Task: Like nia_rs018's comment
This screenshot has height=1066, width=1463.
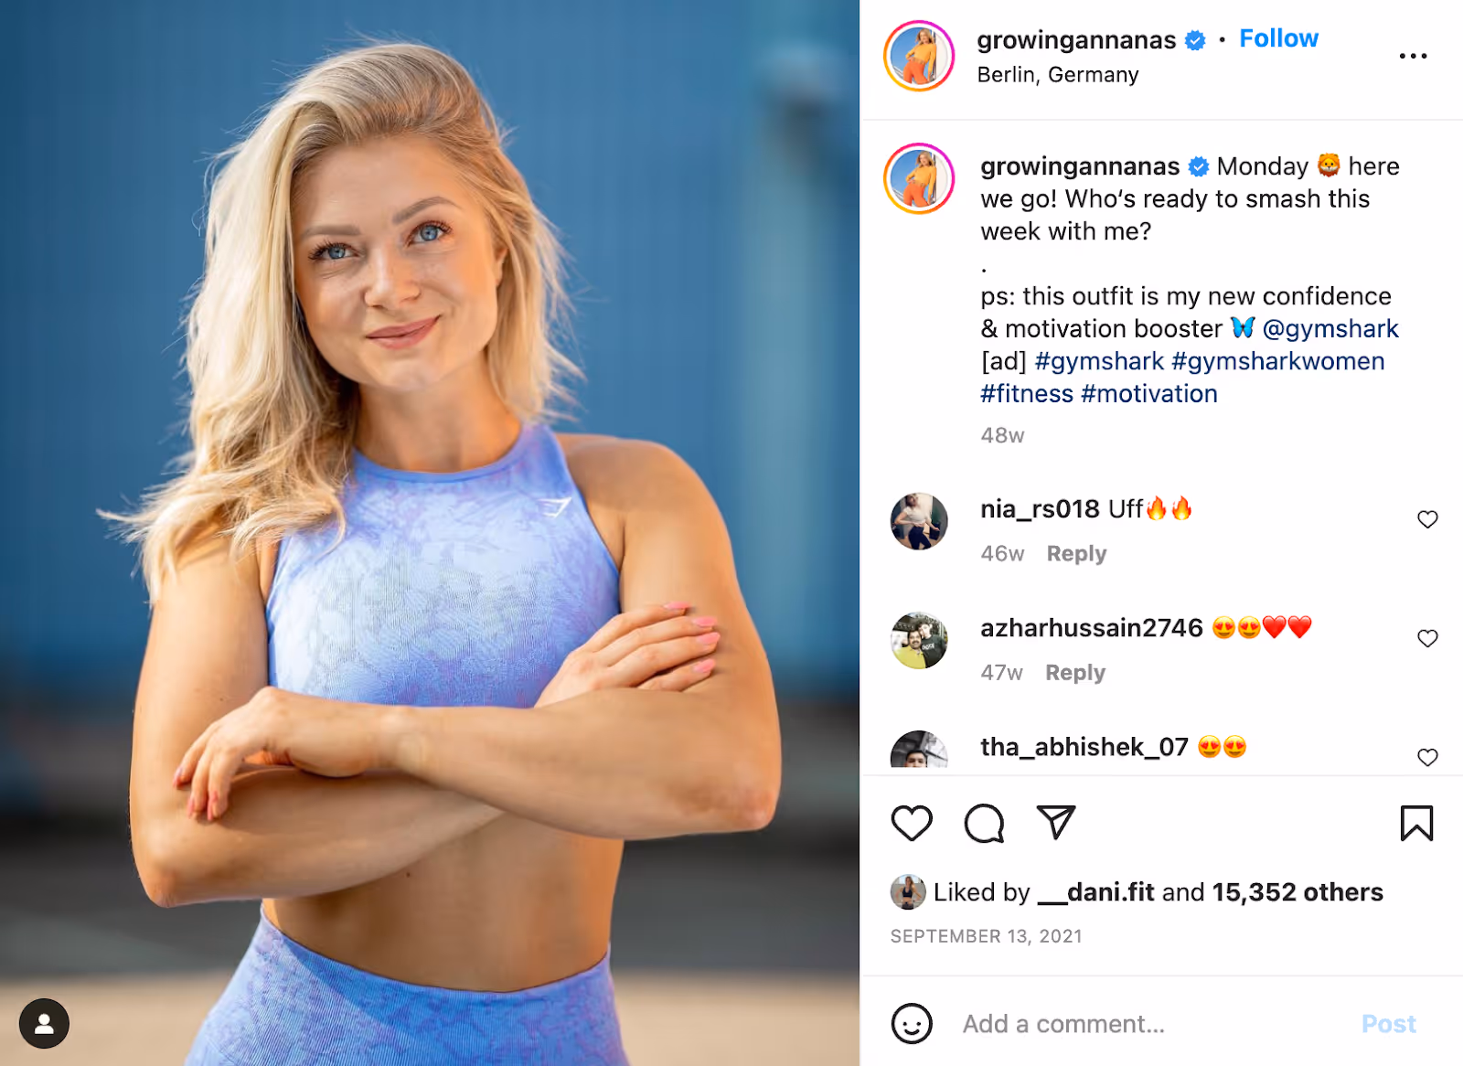Action: point(1427,519)
